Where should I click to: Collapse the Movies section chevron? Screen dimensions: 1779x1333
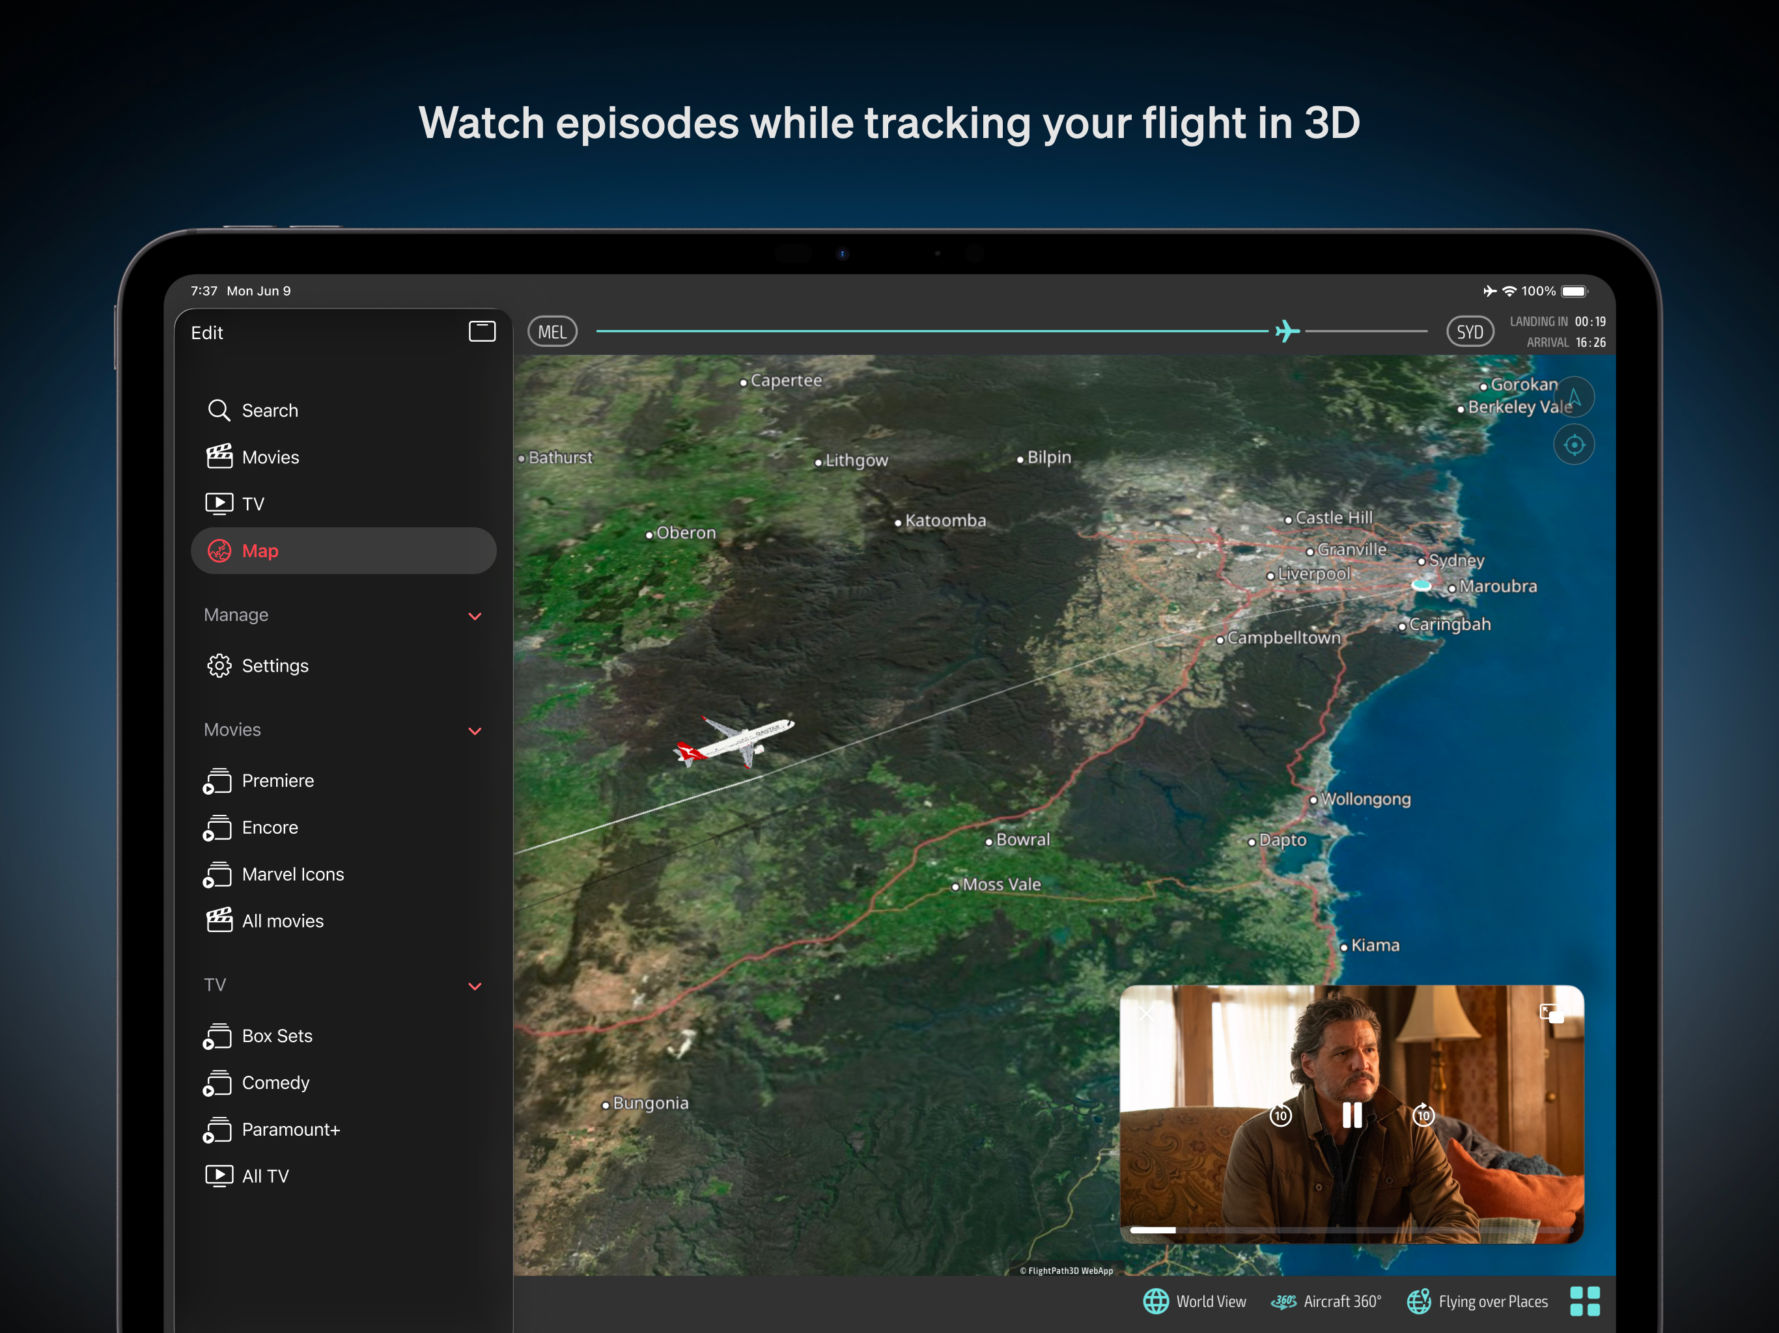(475, 731)
